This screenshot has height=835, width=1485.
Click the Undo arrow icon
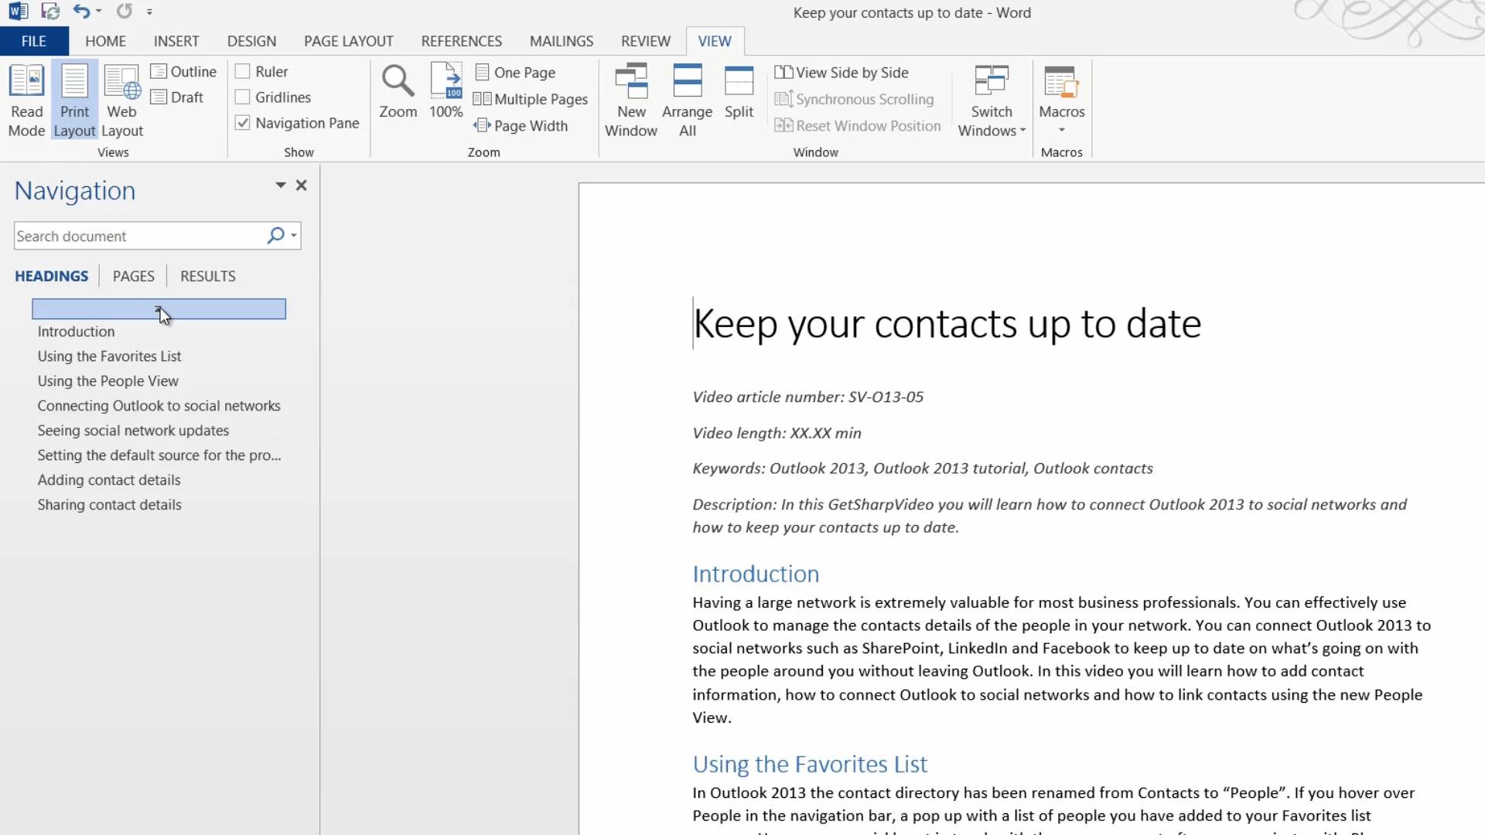pos(80,12)
